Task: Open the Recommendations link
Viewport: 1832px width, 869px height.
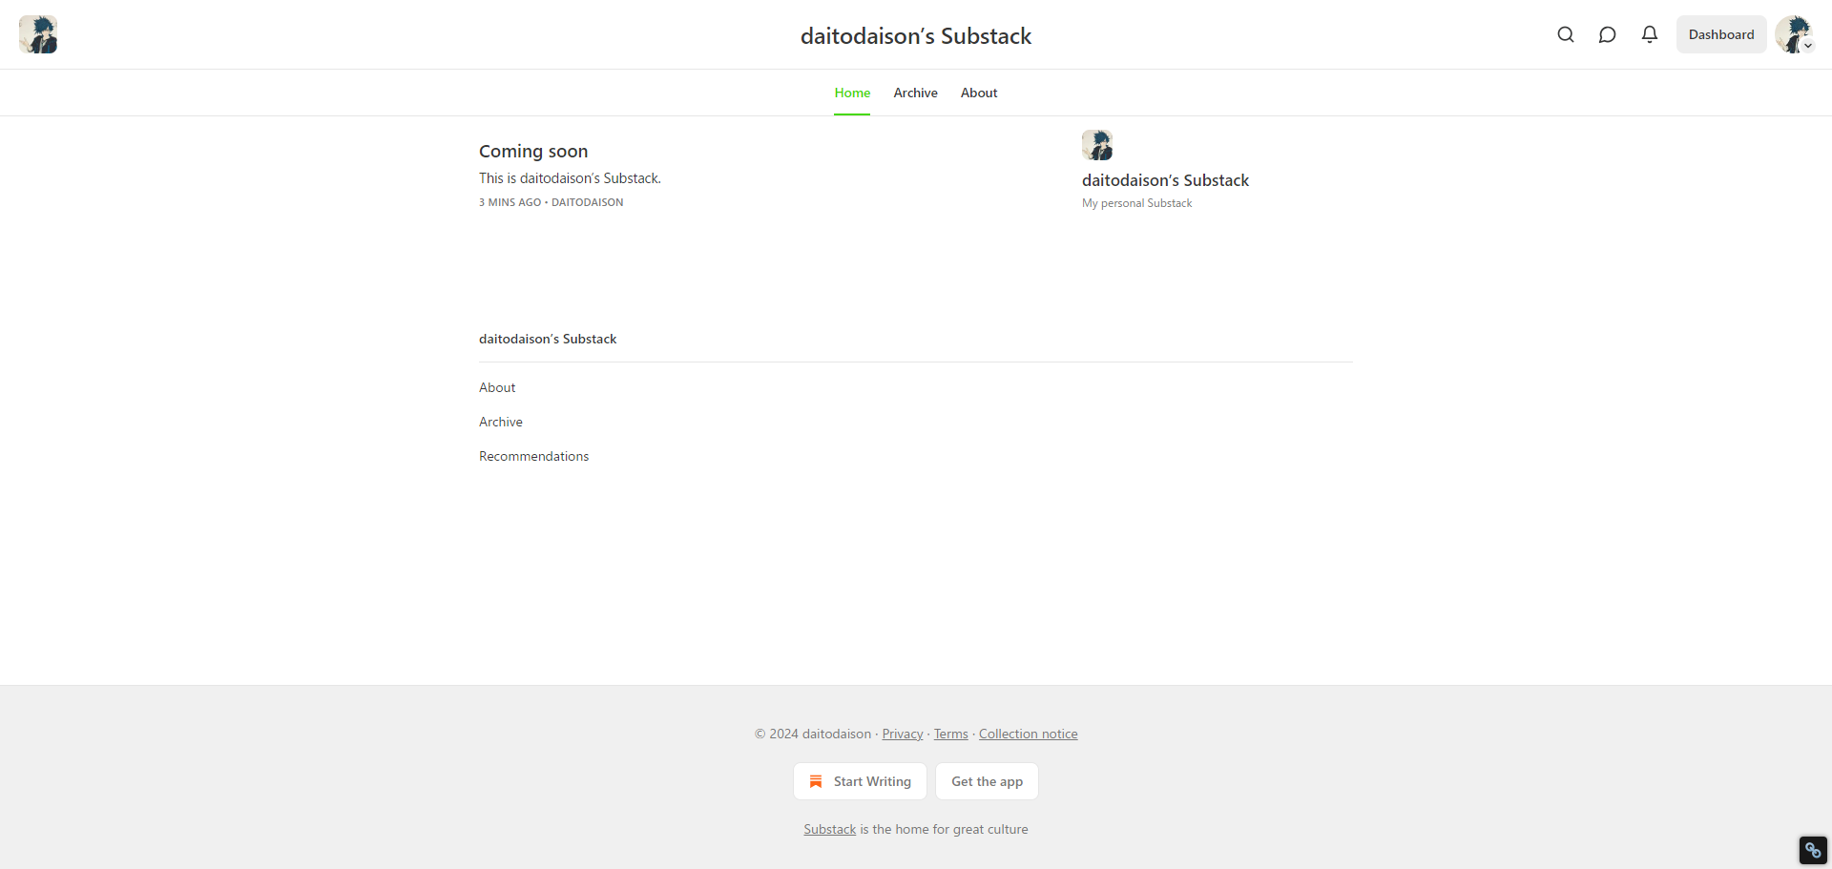Action: (533, 456)
